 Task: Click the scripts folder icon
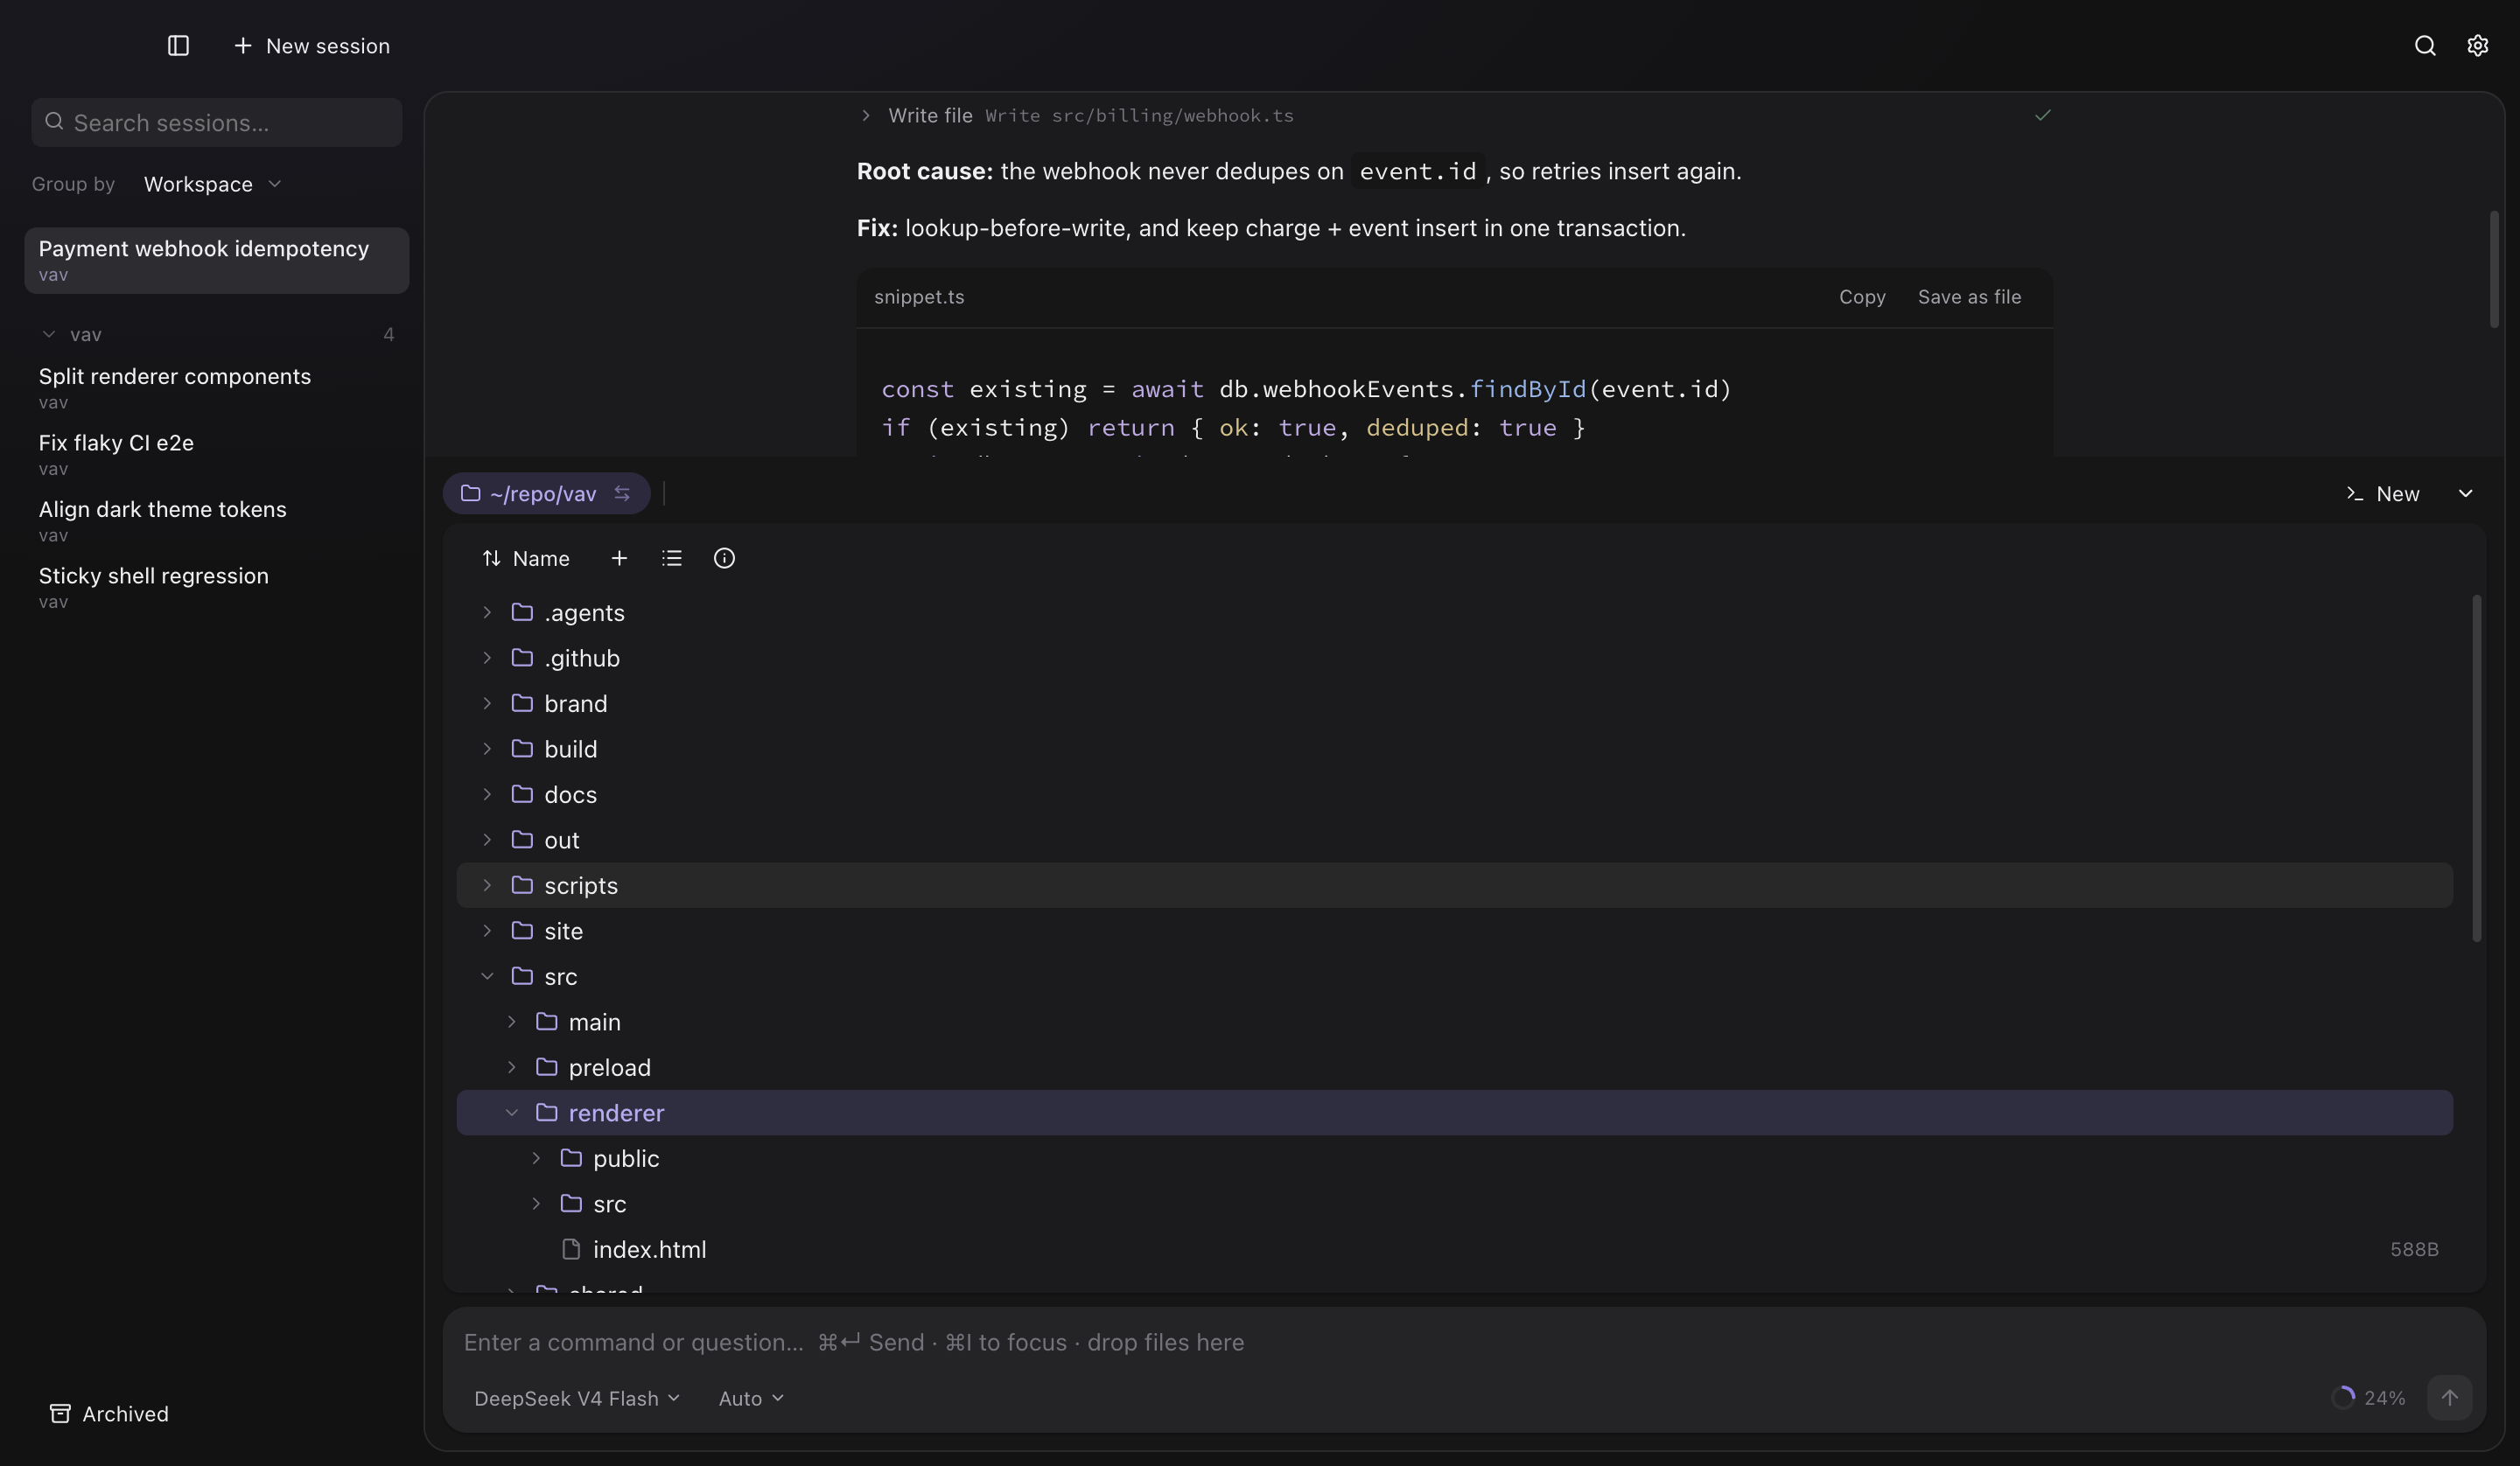pyautogui.click(x=522, y=885)
